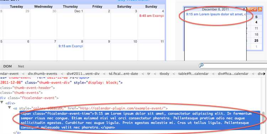Click the magnifier icon in search box
267x134 pixels.
point(201,65)
